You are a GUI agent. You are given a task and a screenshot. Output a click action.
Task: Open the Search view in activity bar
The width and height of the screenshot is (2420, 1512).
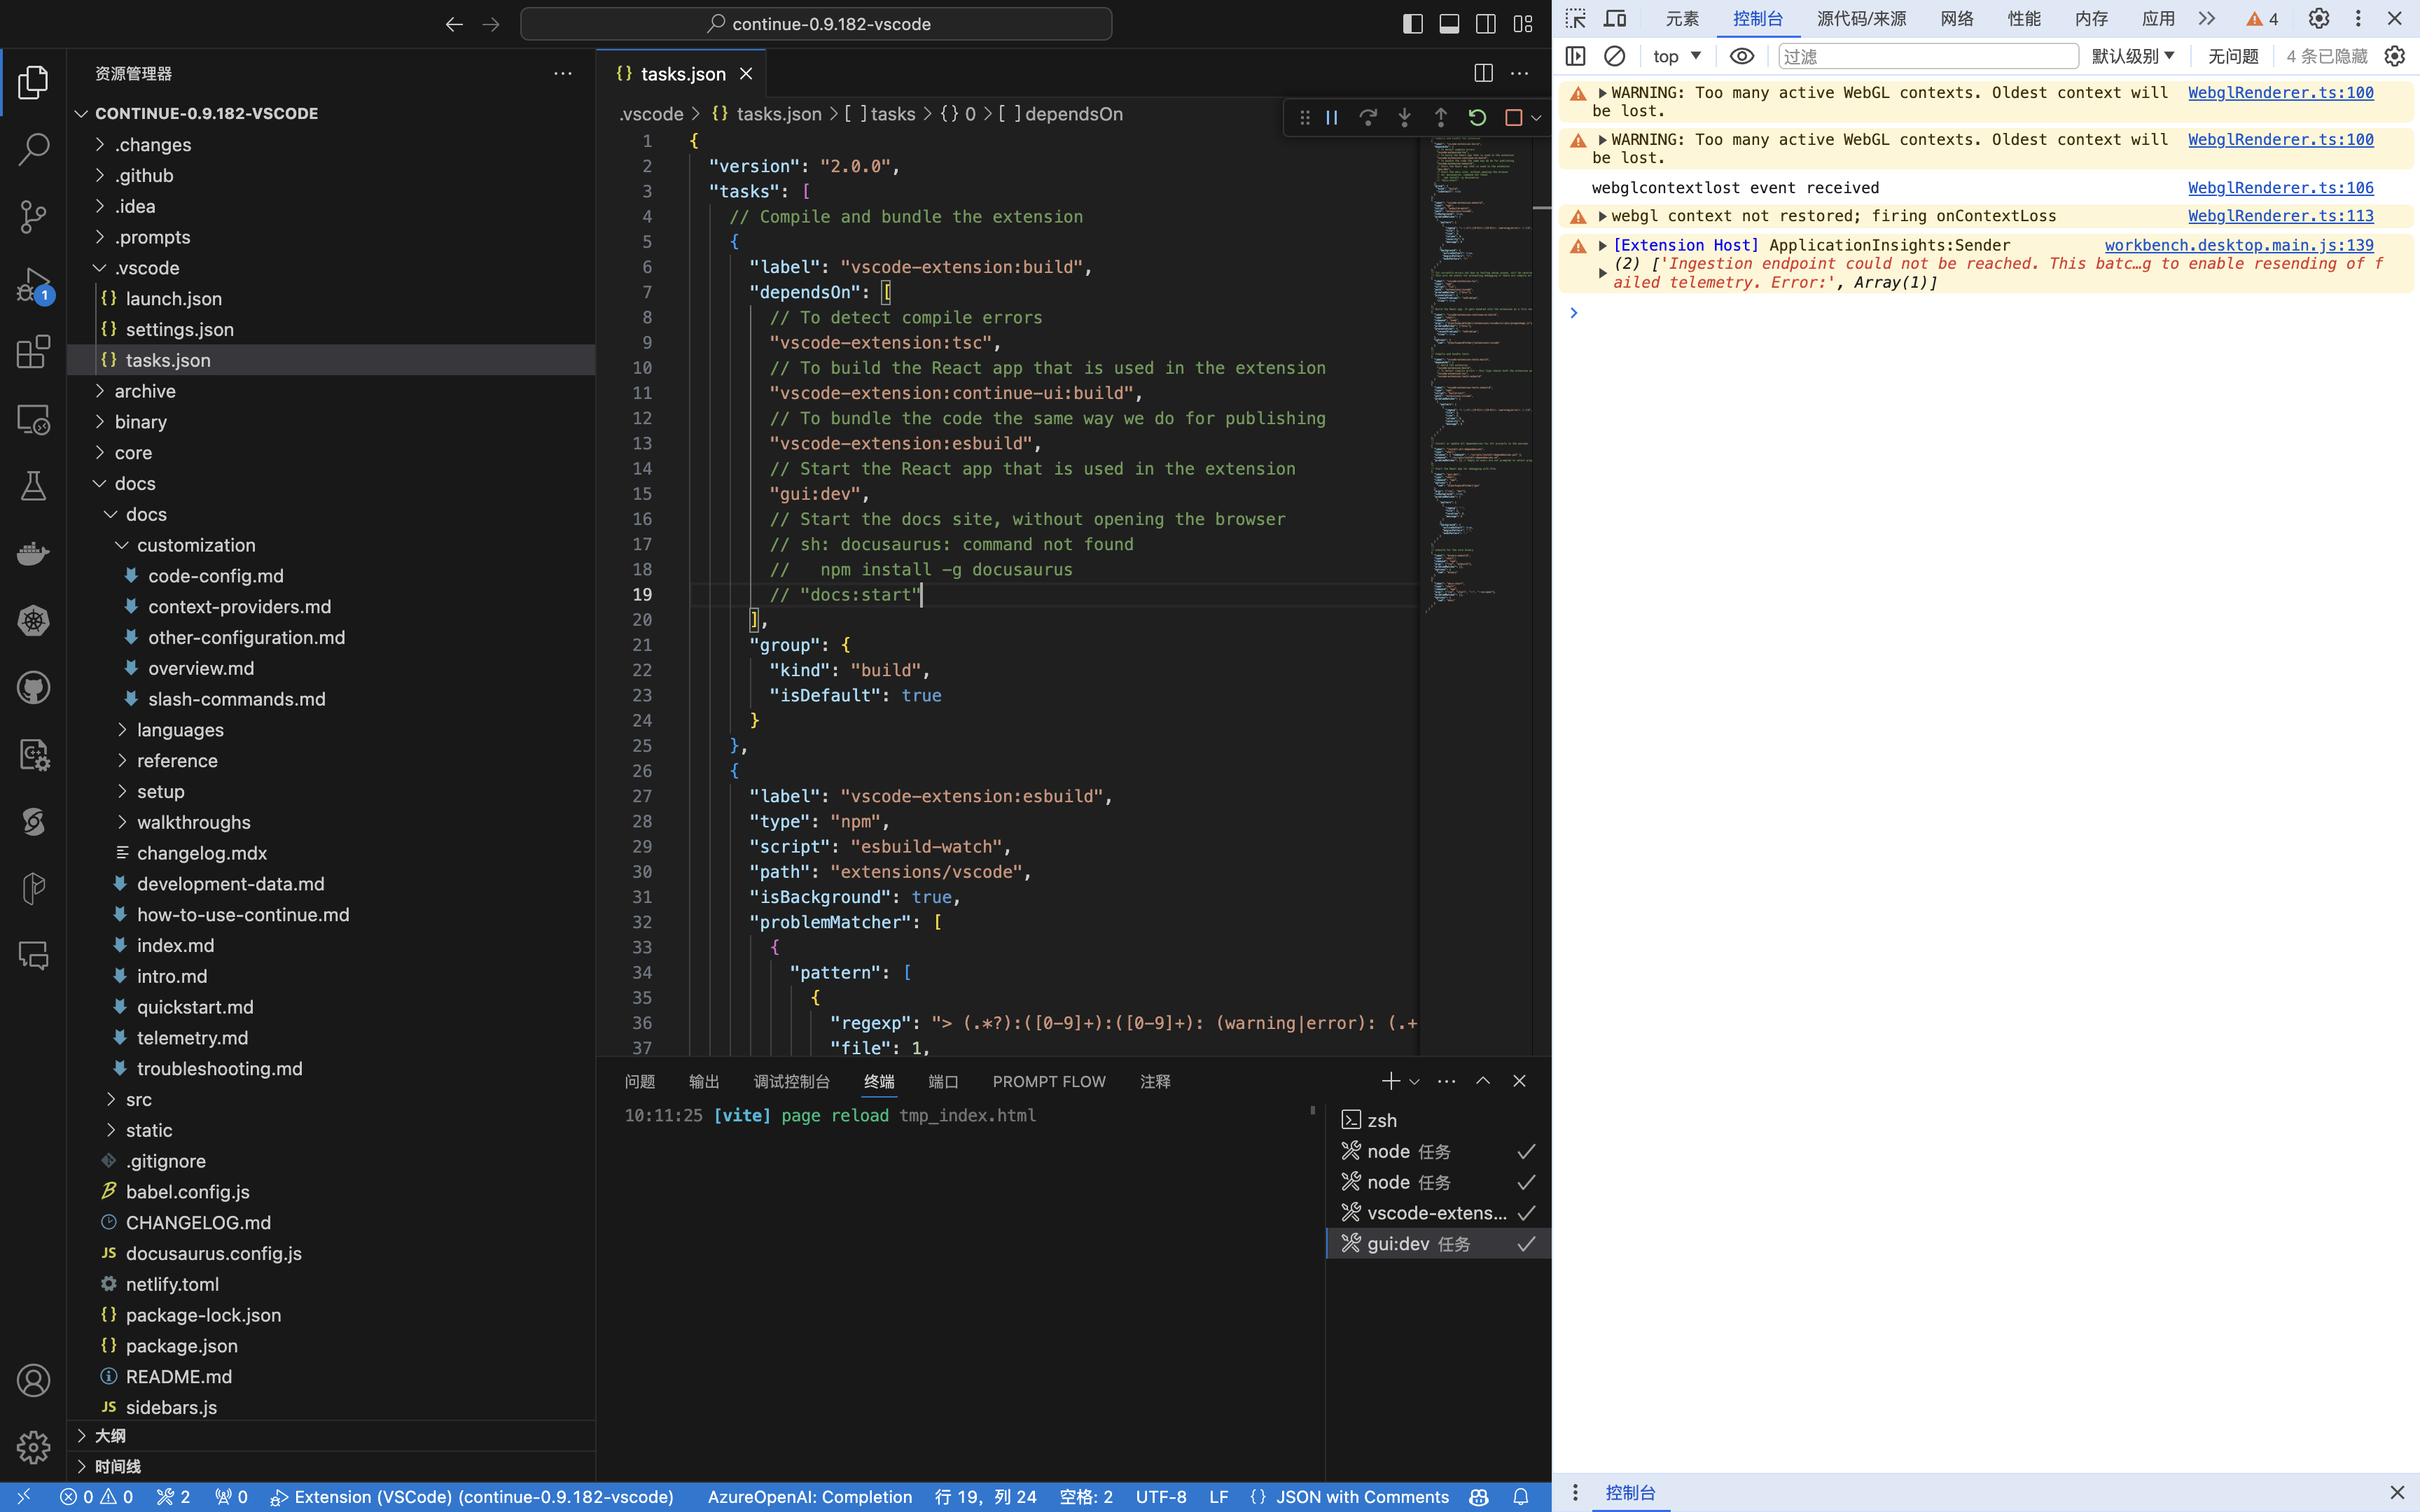click(x=33, y=150)
